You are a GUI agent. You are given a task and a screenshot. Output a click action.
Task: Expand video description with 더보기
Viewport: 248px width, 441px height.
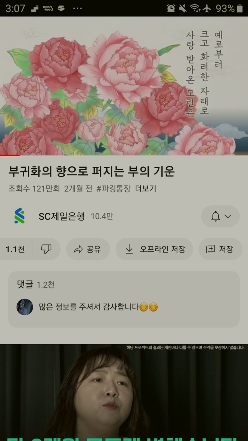click(146, 189)
